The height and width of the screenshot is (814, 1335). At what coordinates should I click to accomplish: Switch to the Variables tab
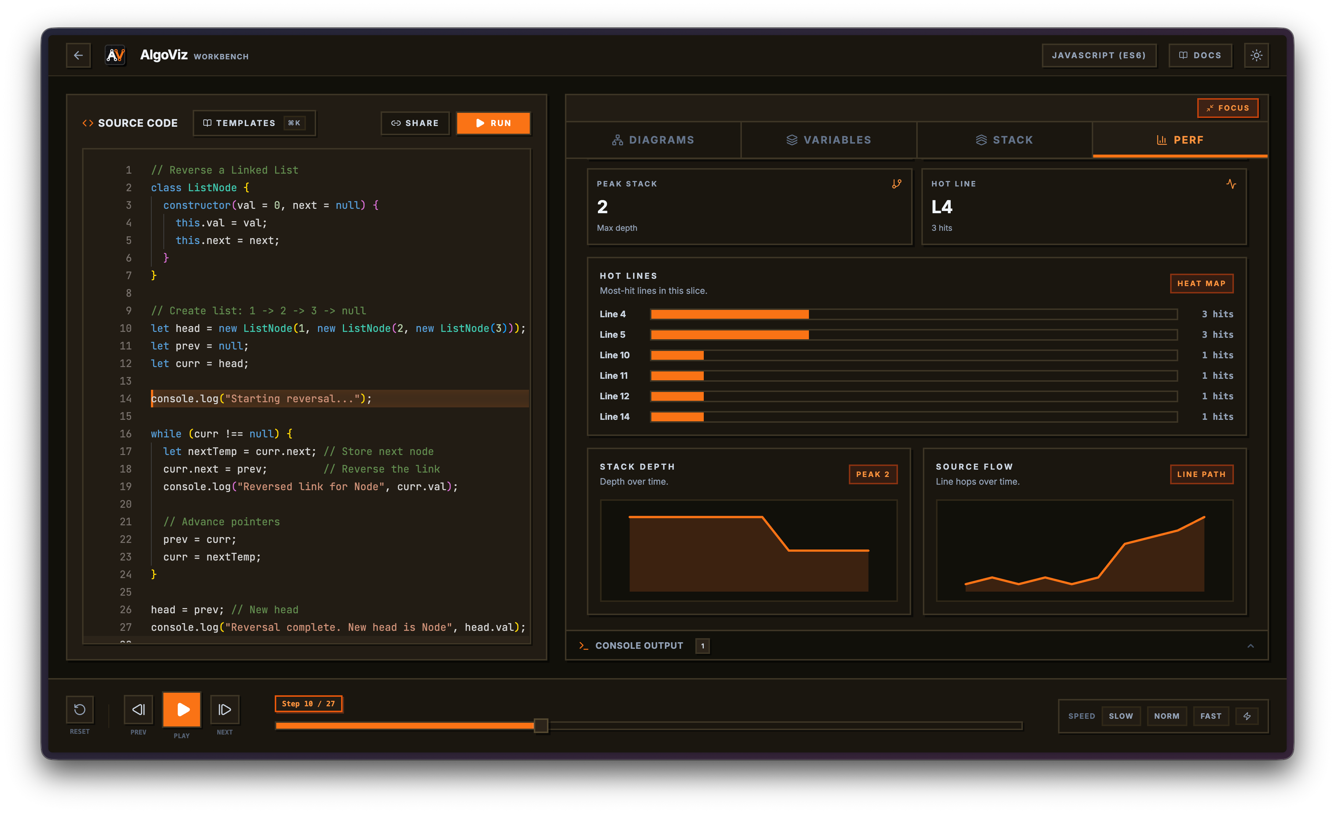point(828,140)
